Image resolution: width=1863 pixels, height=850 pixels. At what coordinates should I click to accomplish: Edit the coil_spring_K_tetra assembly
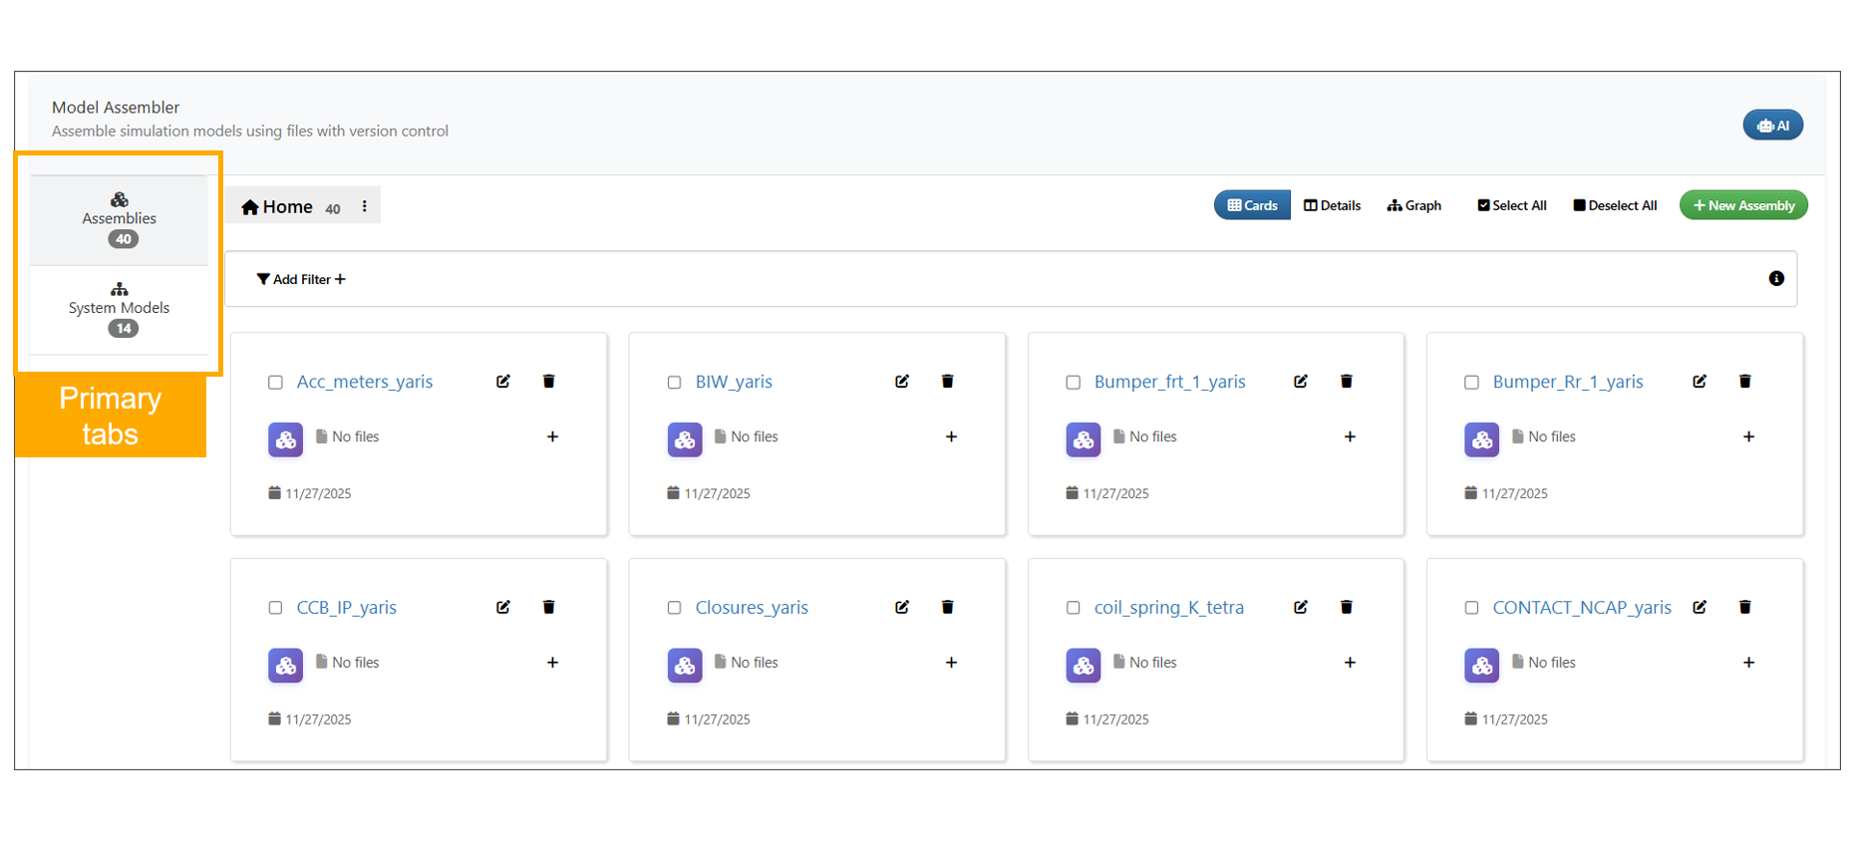tap(1301, 607)
